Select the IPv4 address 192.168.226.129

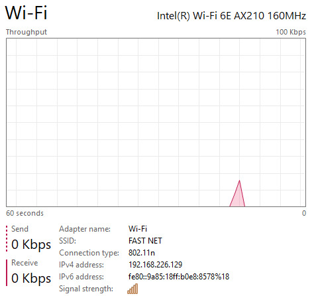click(x=156, y=265)
